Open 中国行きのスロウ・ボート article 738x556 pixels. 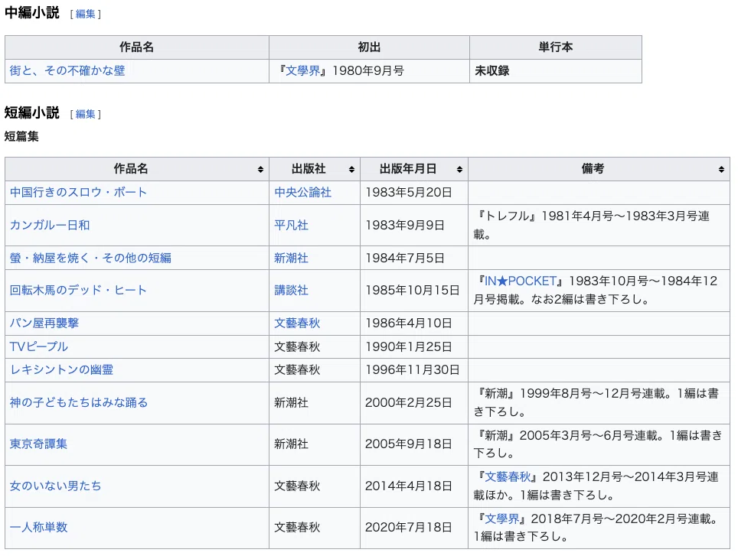click(79, 193)
